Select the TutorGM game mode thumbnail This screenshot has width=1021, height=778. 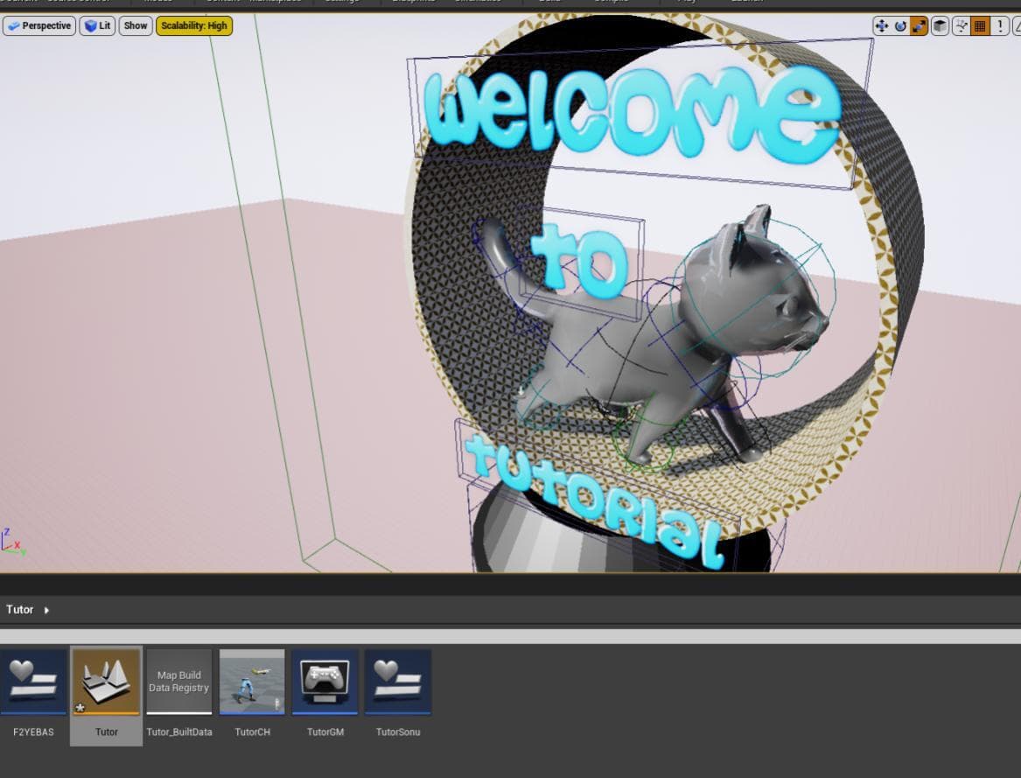[x=325, y=682]
